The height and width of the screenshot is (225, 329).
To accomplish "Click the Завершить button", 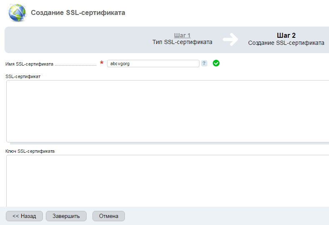I will pos(66,216).
